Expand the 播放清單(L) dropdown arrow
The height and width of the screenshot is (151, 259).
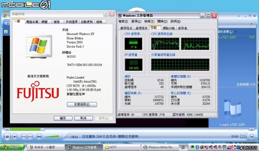pos(236,32)
